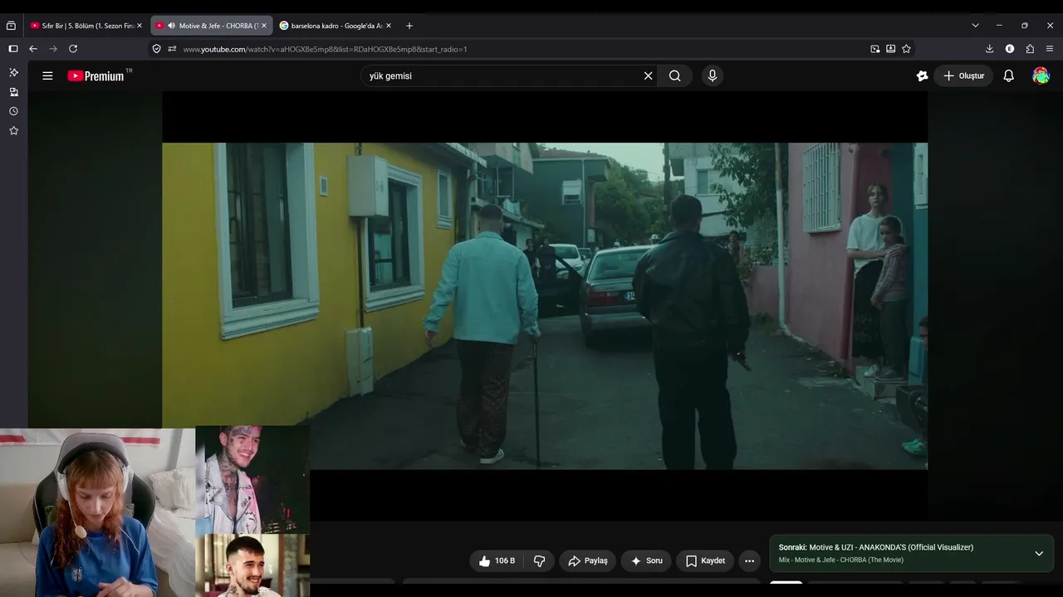Share the video via Paylaş
The image size is (1063, 597).
588,561
